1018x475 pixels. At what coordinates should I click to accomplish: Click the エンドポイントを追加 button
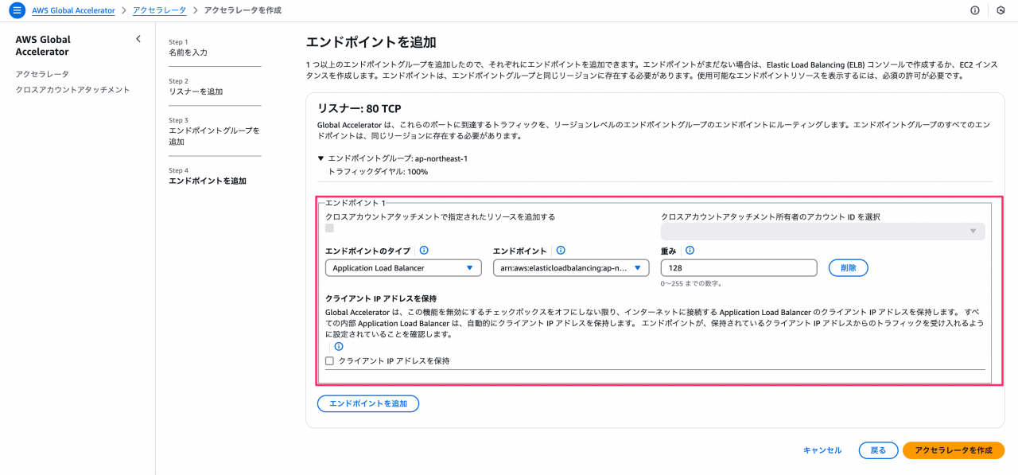(368, 404)
